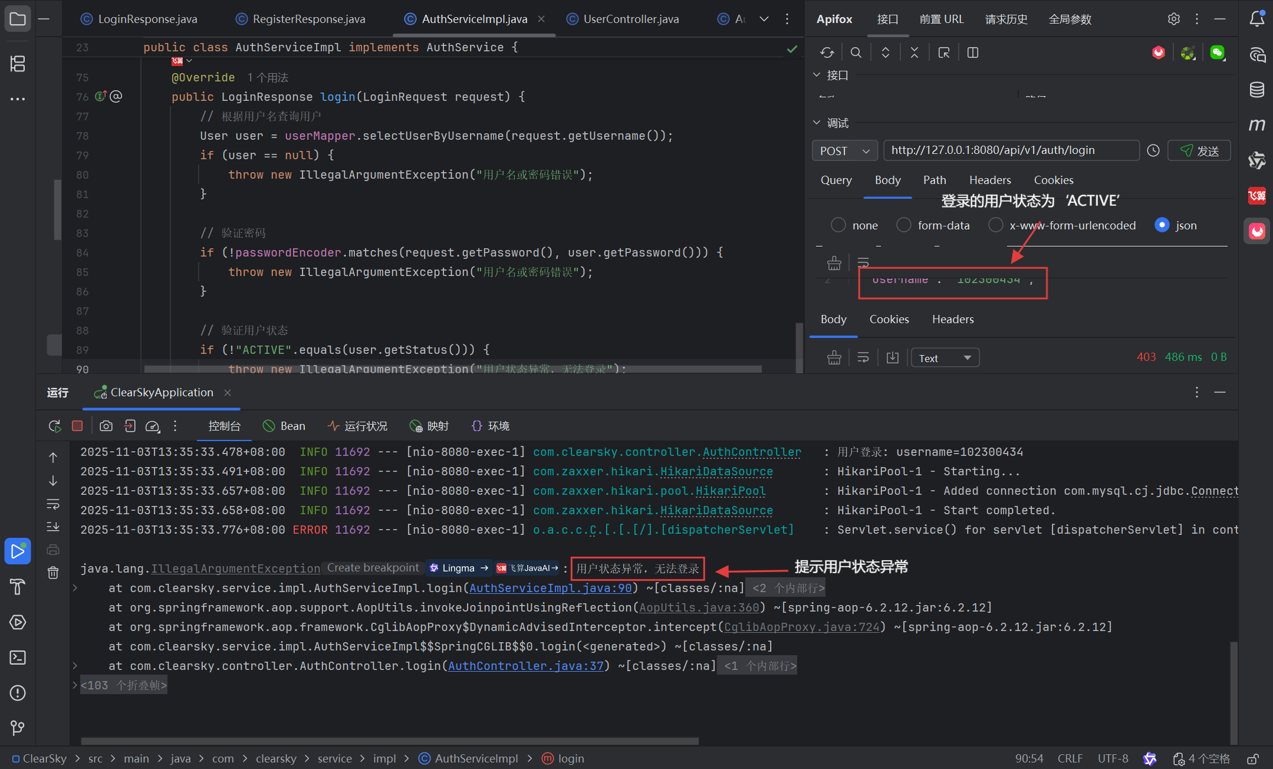This screenshot has height=769, width=1273.
Task: Expand the 103 folded frames line
Action: 75,685
